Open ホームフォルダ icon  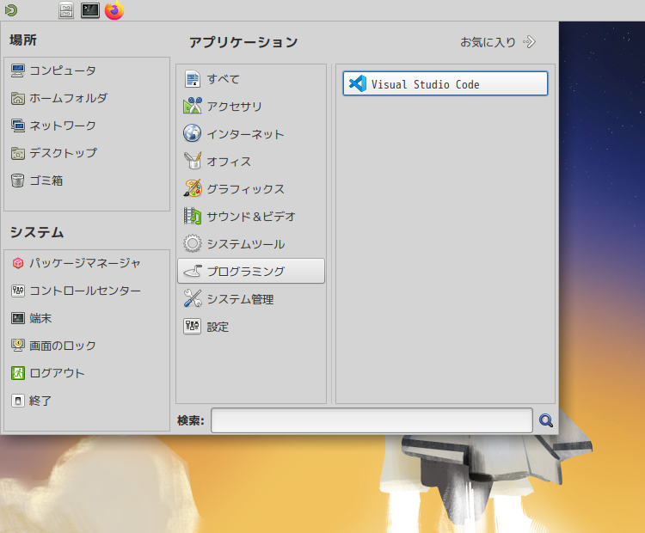(x=18, y=98)
